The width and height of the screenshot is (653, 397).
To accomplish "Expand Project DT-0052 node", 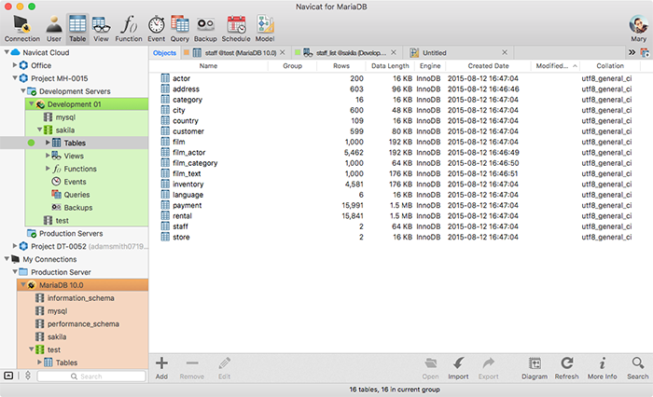I will [x=15, y=246].
